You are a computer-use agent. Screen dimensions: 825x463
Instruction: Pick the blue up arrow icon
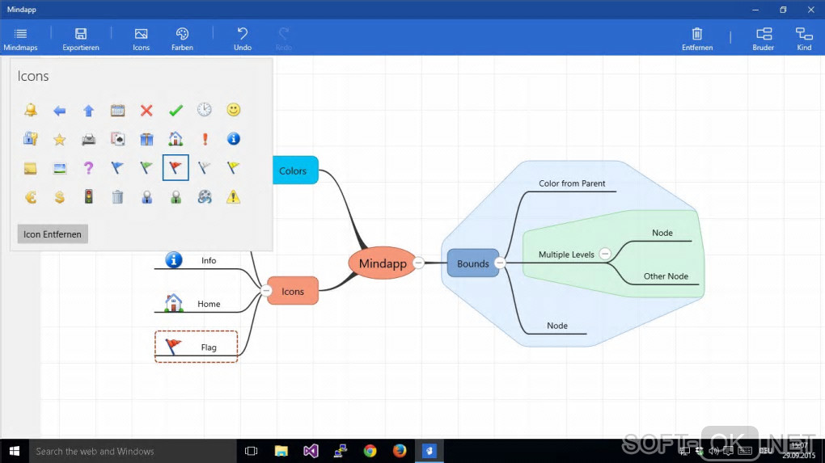(88, 111)
